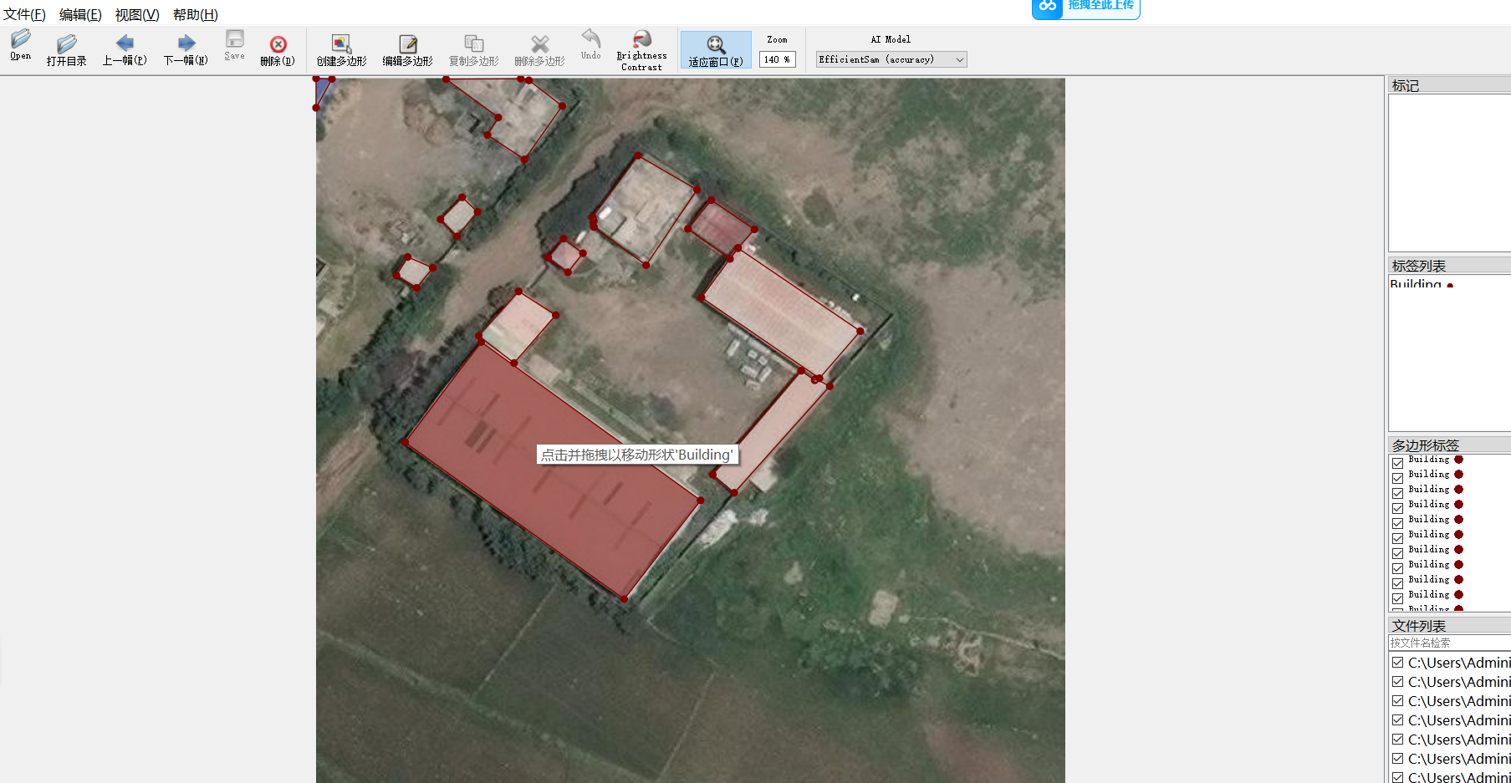Screen dimensions: 1511x783
Task: Open the 文件(F) menu
Action: [24, 14]
